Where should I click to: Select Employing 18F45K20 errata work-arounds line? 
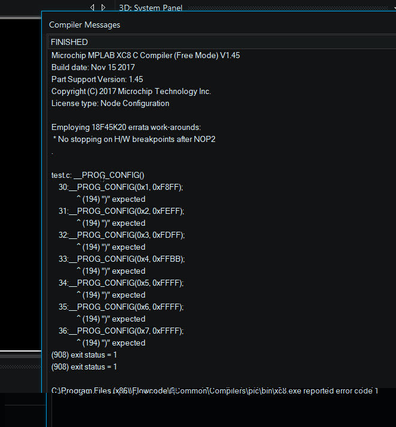126,127
